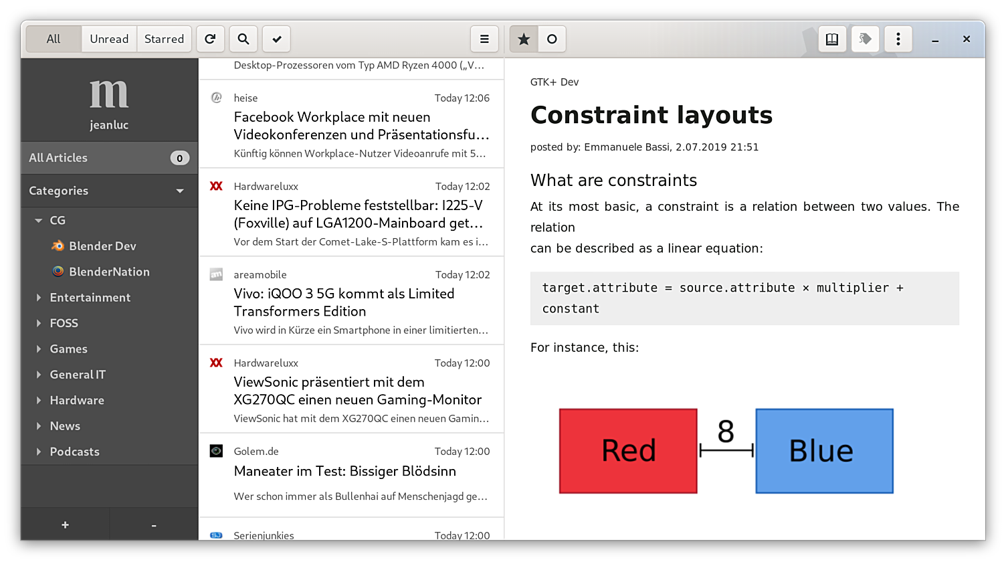
Task: Switch the article filter to Unread
Action: (x=109, y=39)
